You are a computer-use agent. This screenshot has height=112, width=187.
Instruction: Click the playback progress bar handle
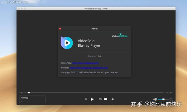pos(29,93)
